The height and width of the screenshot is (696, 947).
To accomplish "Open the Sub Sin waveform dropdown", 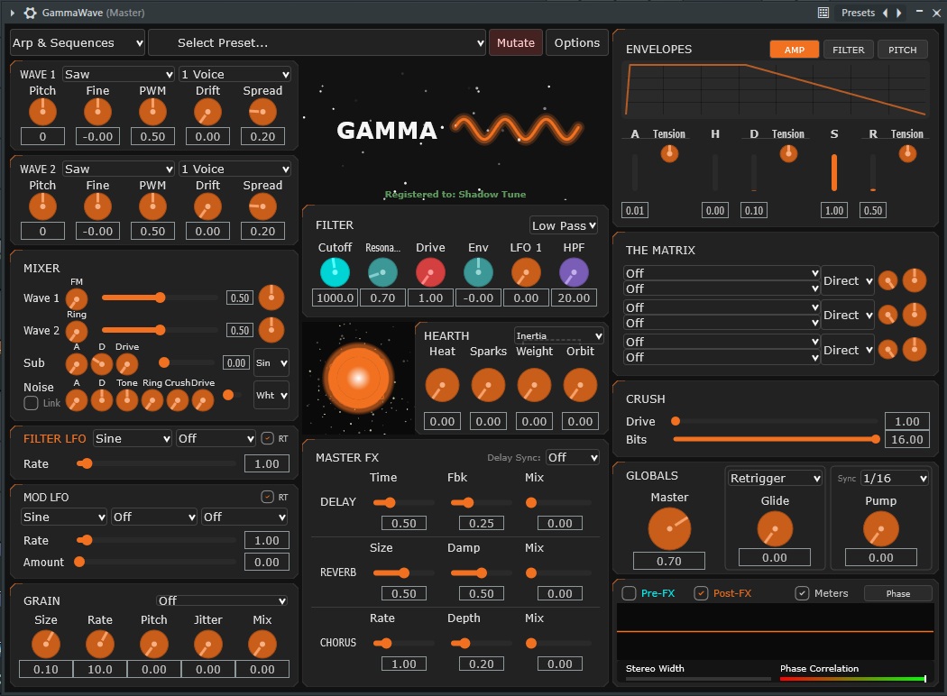I will (271, 362).
